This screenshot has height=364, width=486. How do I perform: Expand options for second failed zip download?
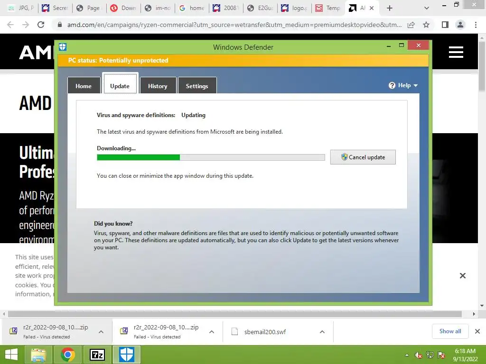pos(212,331)
